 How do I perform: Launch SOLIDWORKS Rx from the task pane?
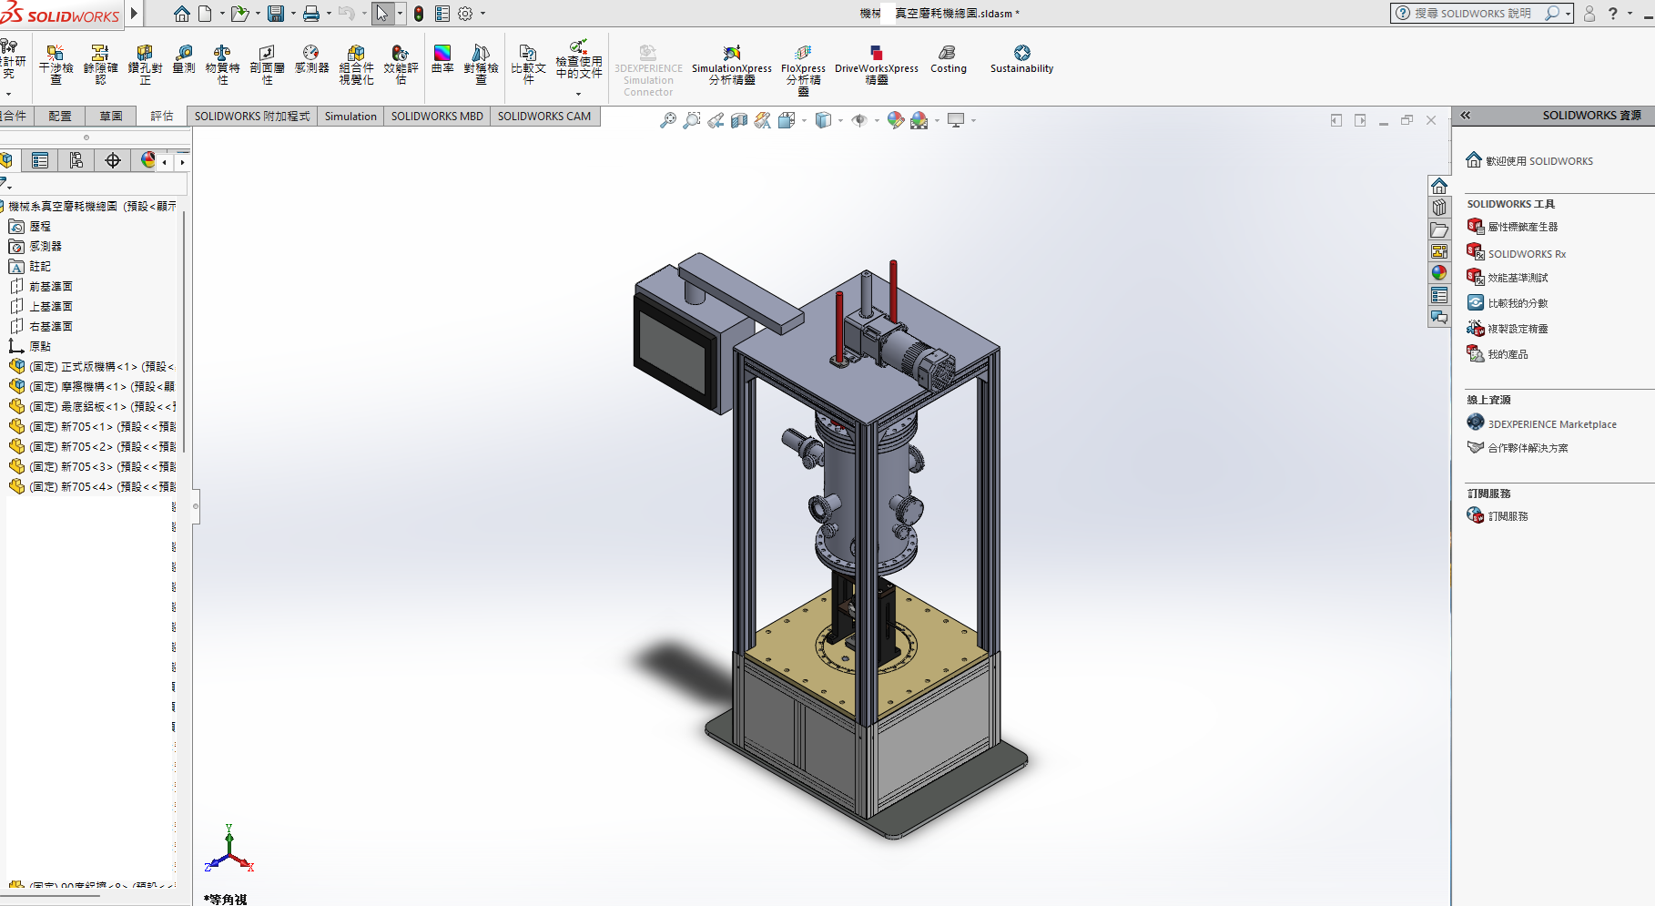pyautogui.click(x=1527, y=254)
